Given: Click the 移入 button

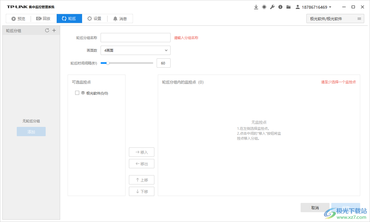Looking at the screenshot, I should [x=141, y=152].
